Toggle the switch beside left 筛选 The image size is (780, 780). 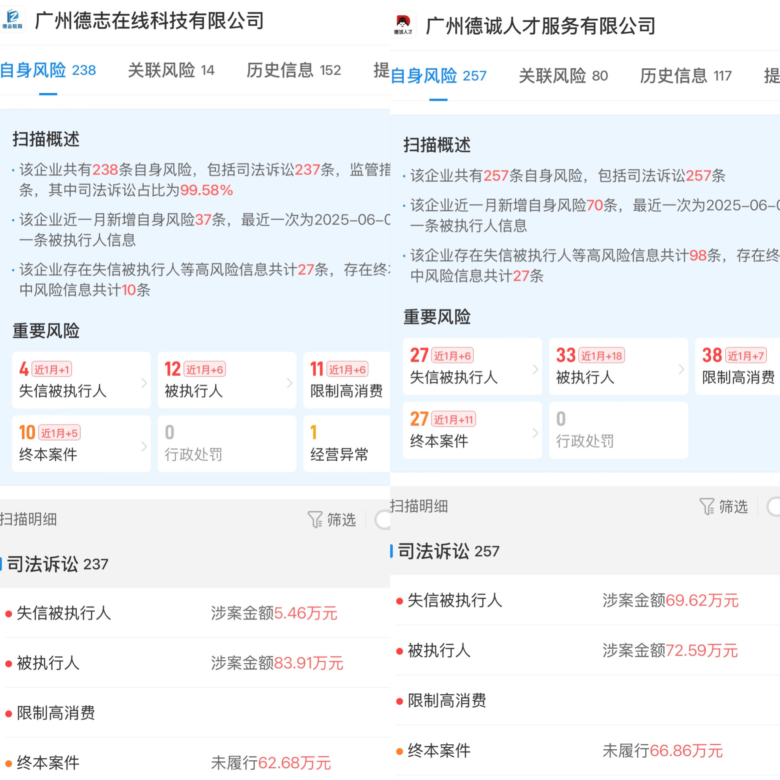click(383, 519)
